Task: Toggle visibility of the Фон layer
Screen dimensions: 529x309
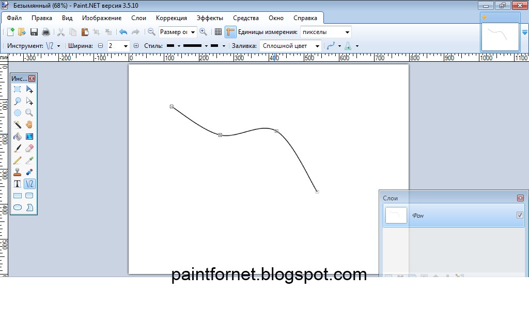Action: (x=519, y=215)
